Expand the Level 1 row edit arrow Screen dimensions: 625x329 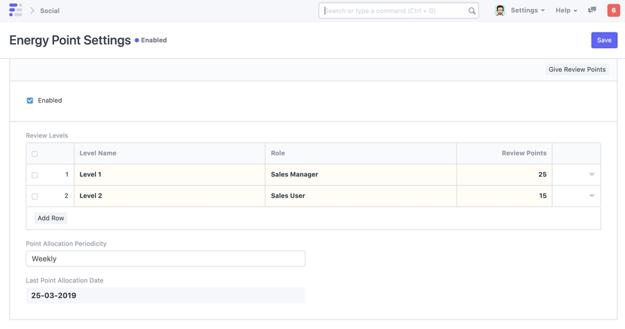click(x=592, y=174)
